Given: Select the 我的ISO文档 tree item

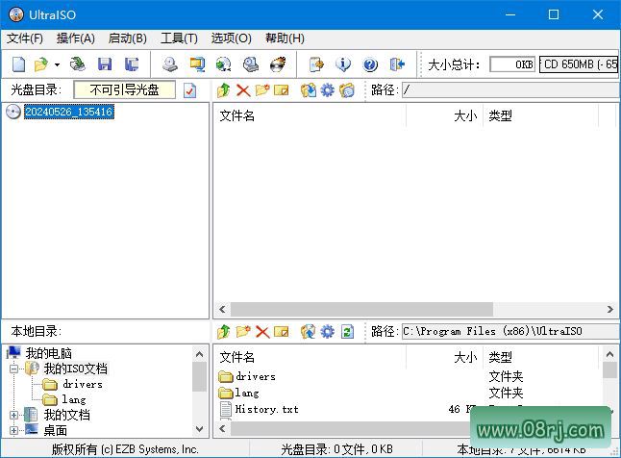Looking at the screenshot, I should tap(75, 369).
